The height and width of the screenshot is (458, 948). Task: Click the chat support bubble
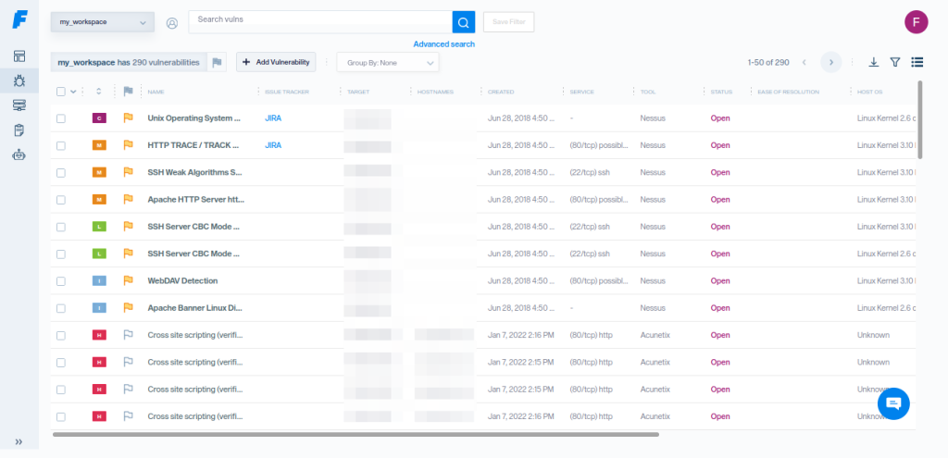coord(893,402)
